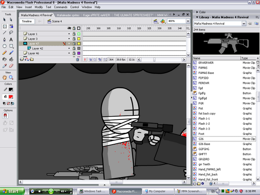The image size is (260, 195).
Task: Expand the Color panel
Action: [x=197, y=12]
